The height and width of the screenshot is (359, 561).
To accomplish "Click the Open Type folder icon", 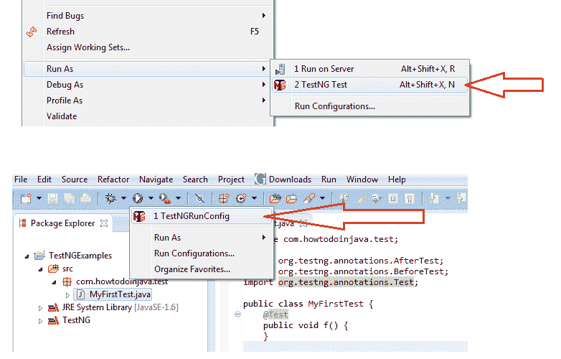I will (275, 198).
